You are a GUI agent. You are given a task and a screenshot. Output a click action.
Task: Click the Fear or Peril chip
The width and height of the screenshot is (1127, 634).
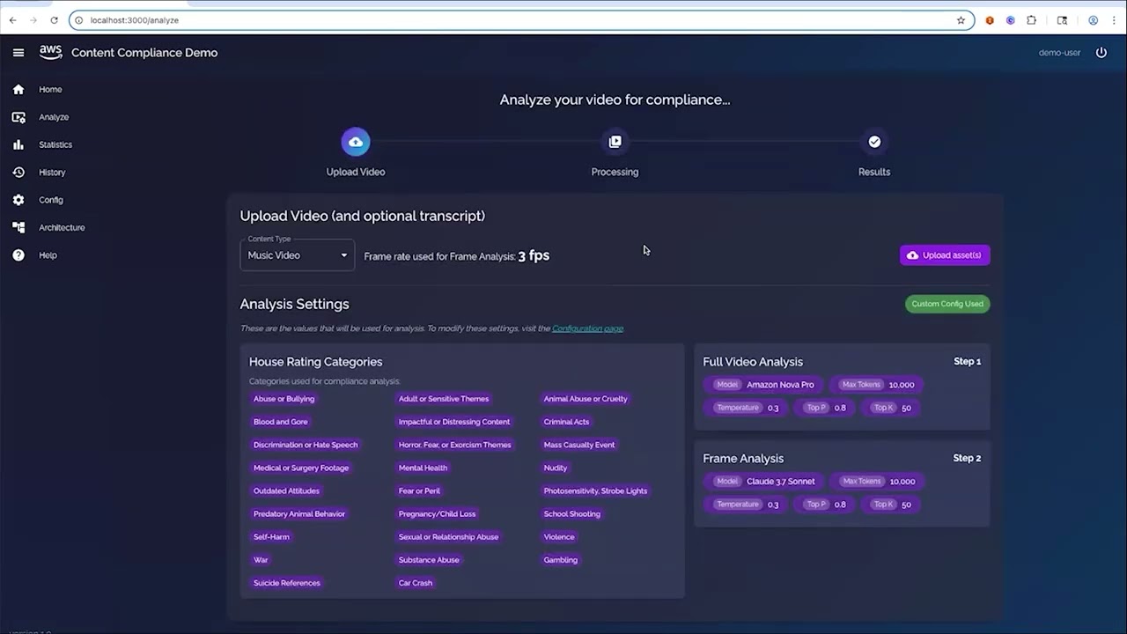click(419, 490)
